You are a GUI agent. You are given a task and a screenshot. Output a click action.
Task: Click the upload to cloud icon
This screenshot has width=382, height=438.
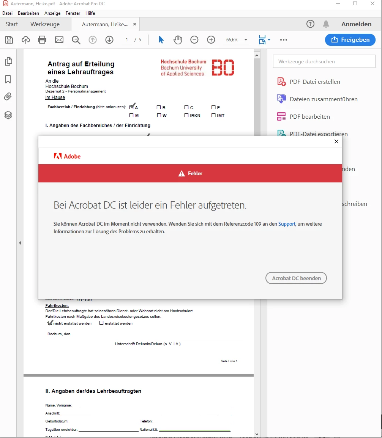(x=26, y=40)
